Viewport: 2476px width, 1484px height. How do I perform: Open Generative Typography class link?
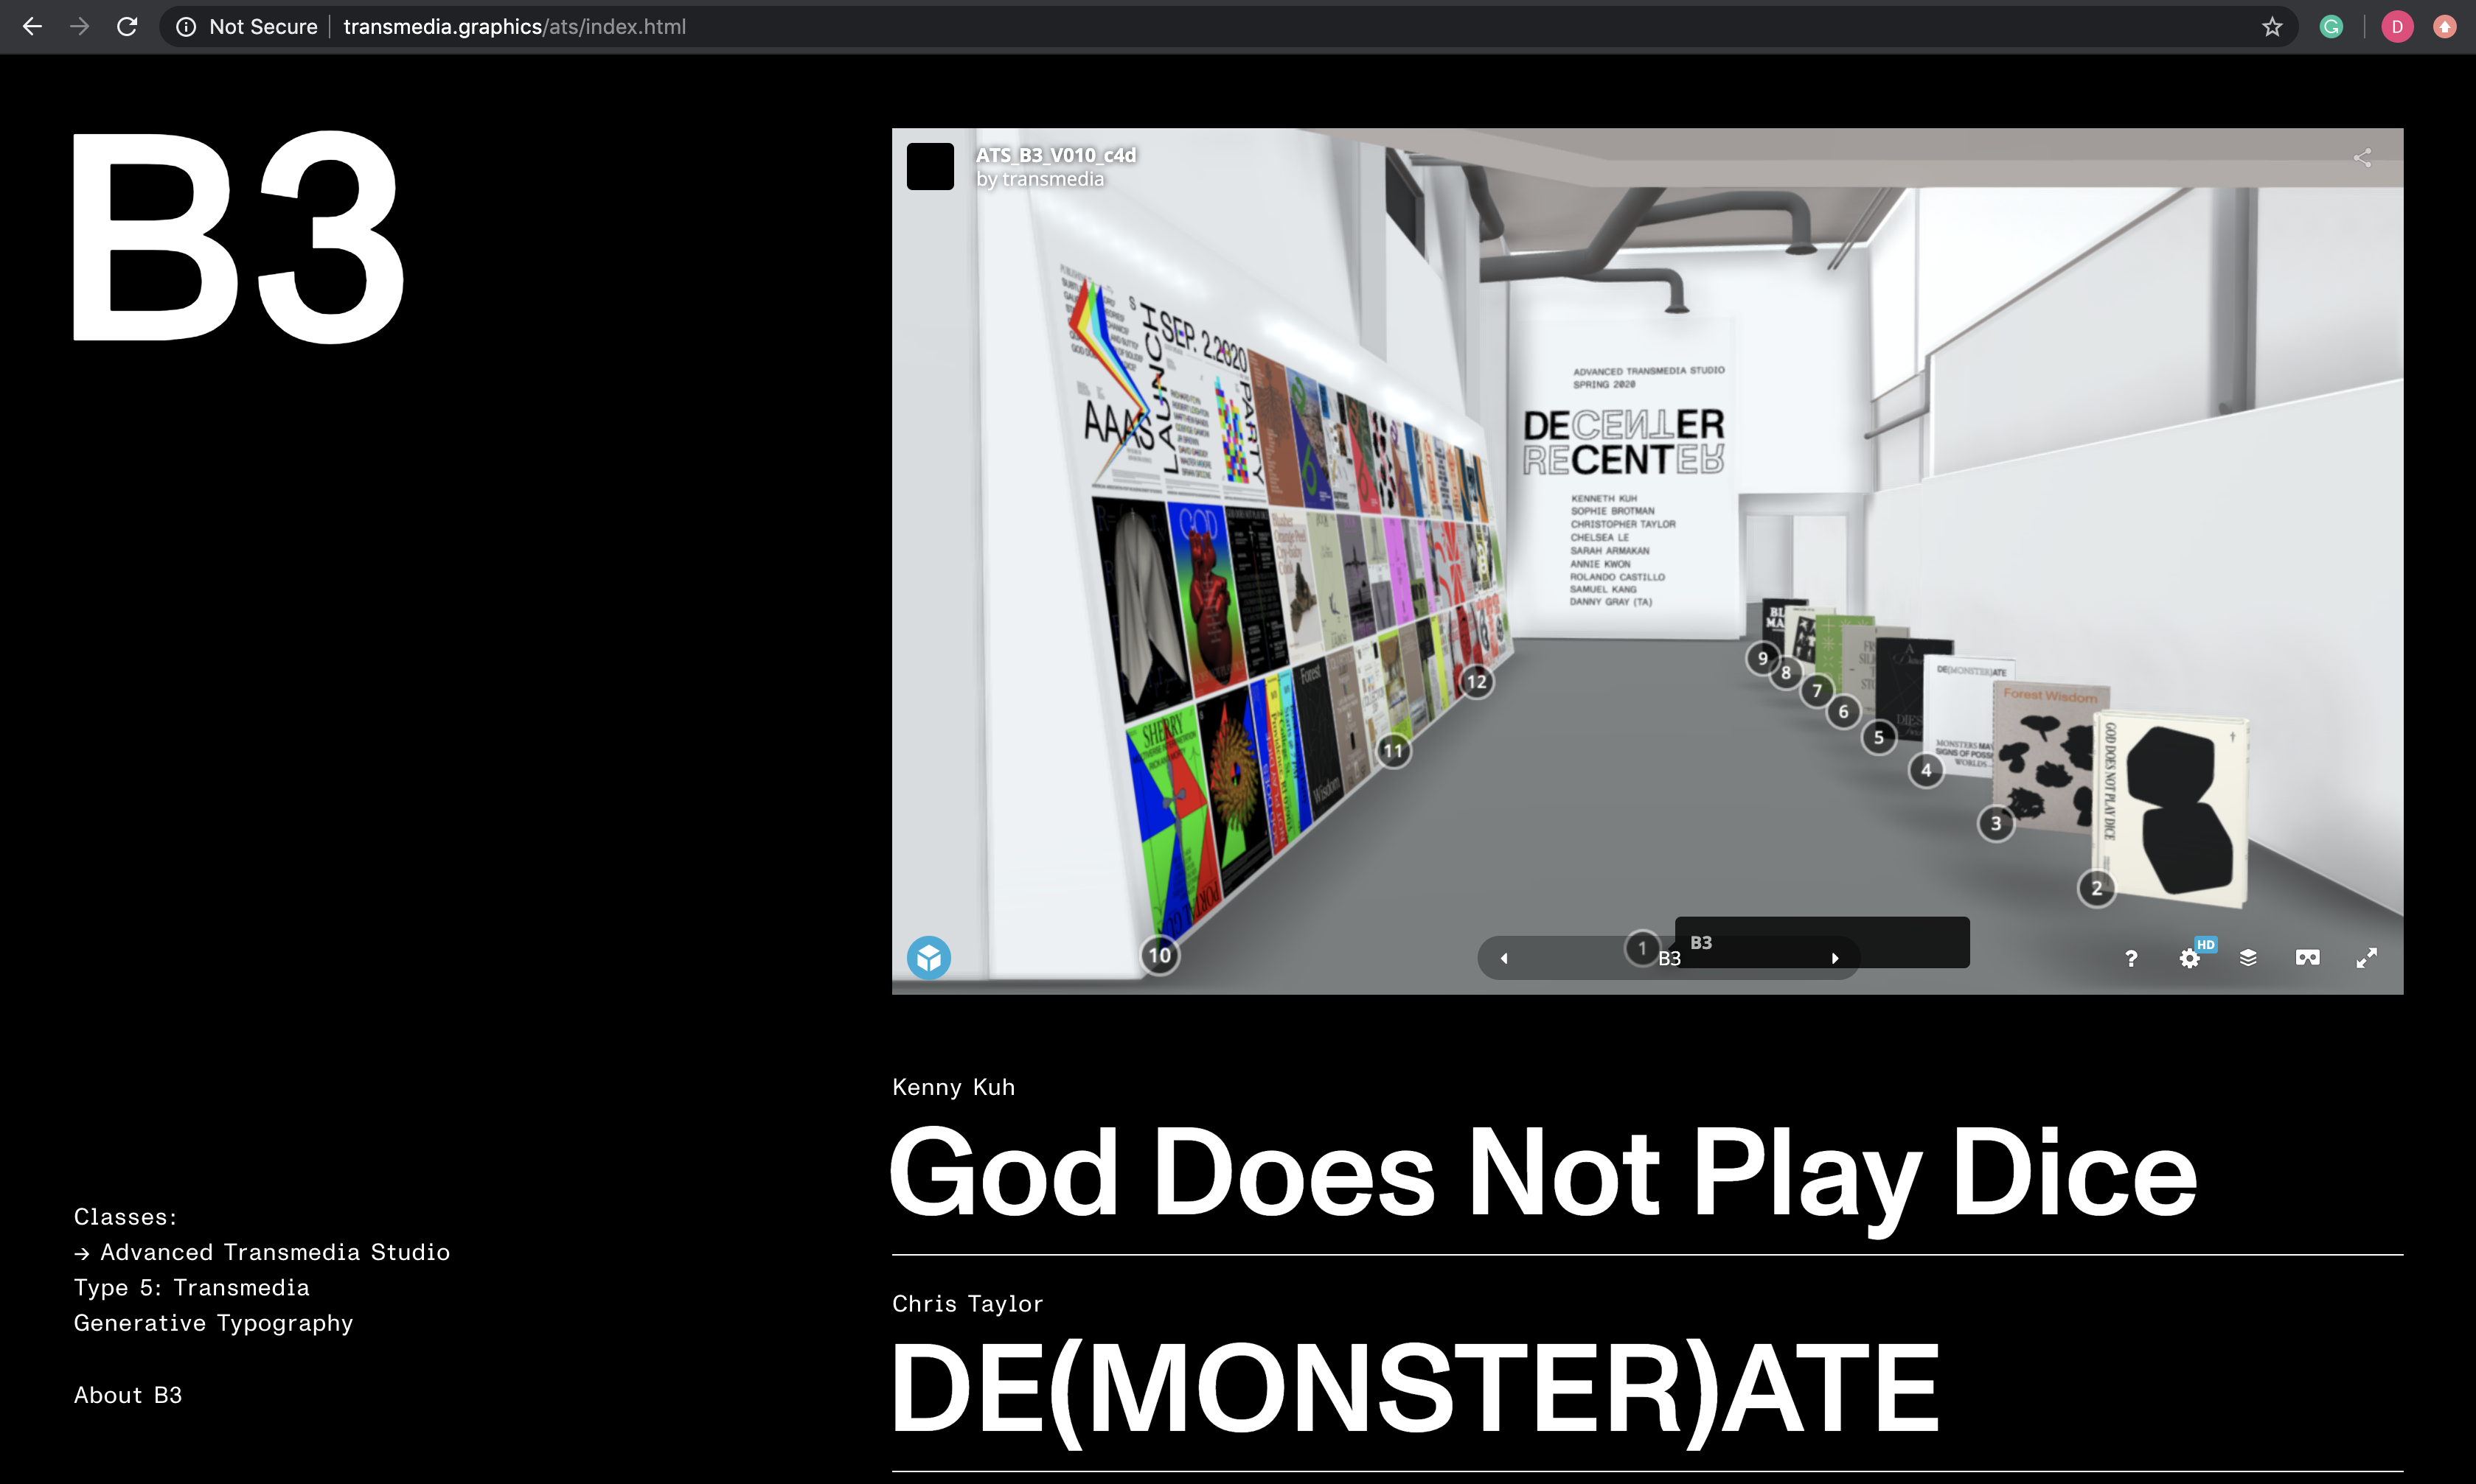pyautogui.click(x=213, y=1323)
